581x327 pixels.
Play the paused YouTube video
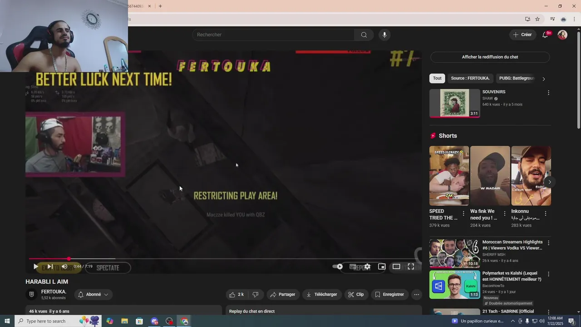(x=36, y=267)
